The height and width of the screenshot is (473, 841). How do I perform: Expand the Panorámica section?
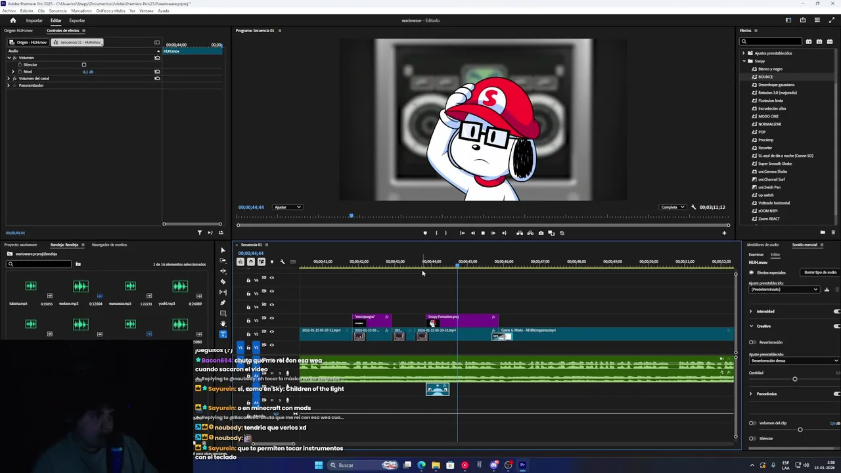click(751, 394)
